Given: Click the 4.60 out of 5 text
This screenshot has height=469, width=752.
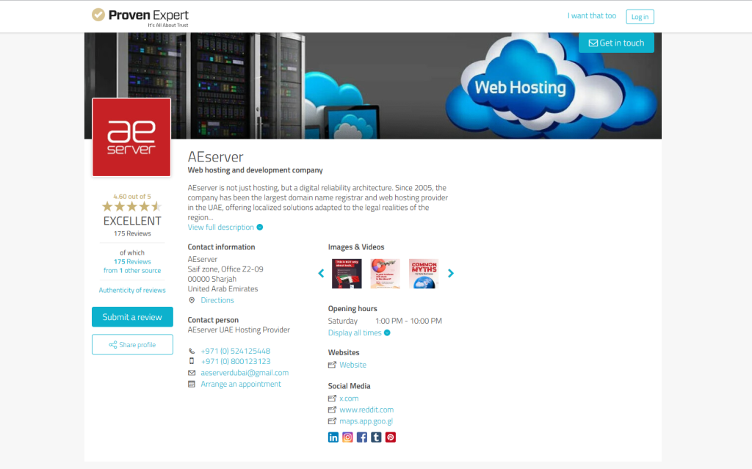Looking at the screenshot, I should tap(132, 197).
